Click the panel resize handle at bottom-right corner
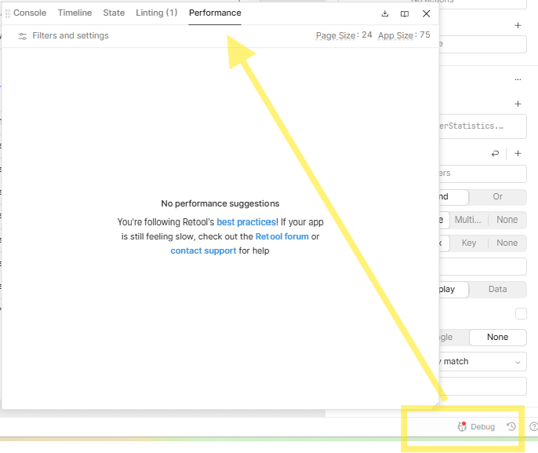The image size is (538, 453). pos(434,404)
